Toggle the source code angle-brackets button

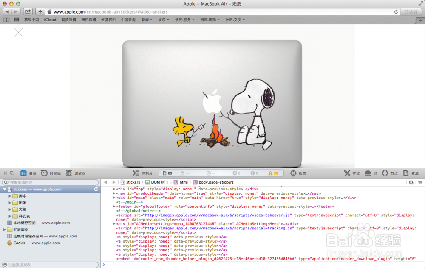point(411,182)
